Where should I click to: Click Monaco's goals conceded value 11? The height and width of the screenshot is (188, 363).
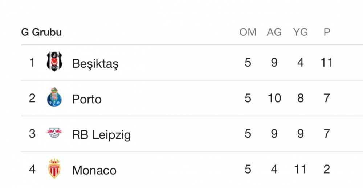click(x=300, y=169)
